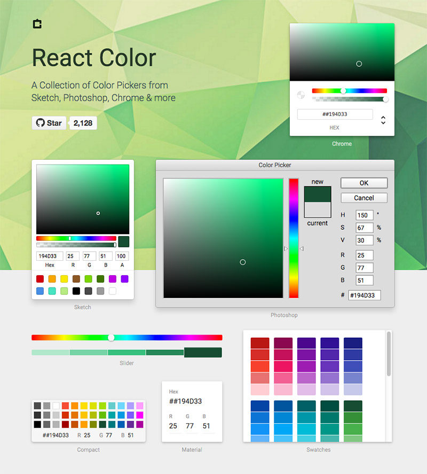The image size is (427, 474).
Task: Click the Swatches panel scrollbar
Action: pyautogui.click(x=389, y=354)
